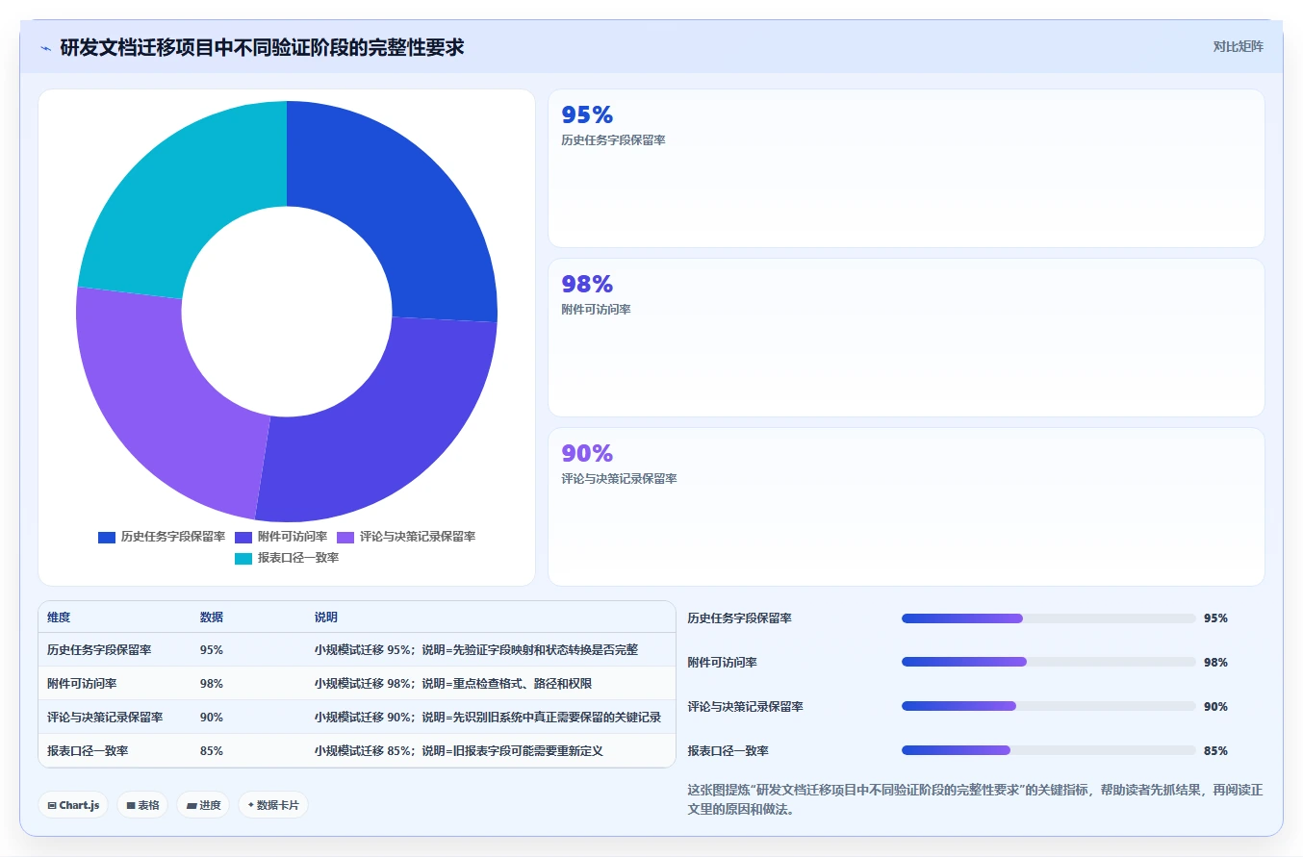Click the 90% value beside progress bar
Viewport: 1303px width, 857px height.
tap(1215, 707)
